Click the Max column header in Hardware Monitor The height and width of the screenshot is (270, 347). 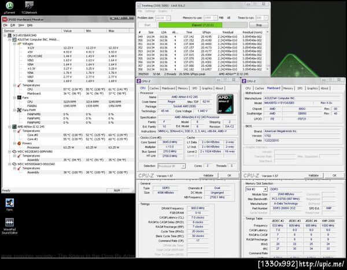[118, 31]
